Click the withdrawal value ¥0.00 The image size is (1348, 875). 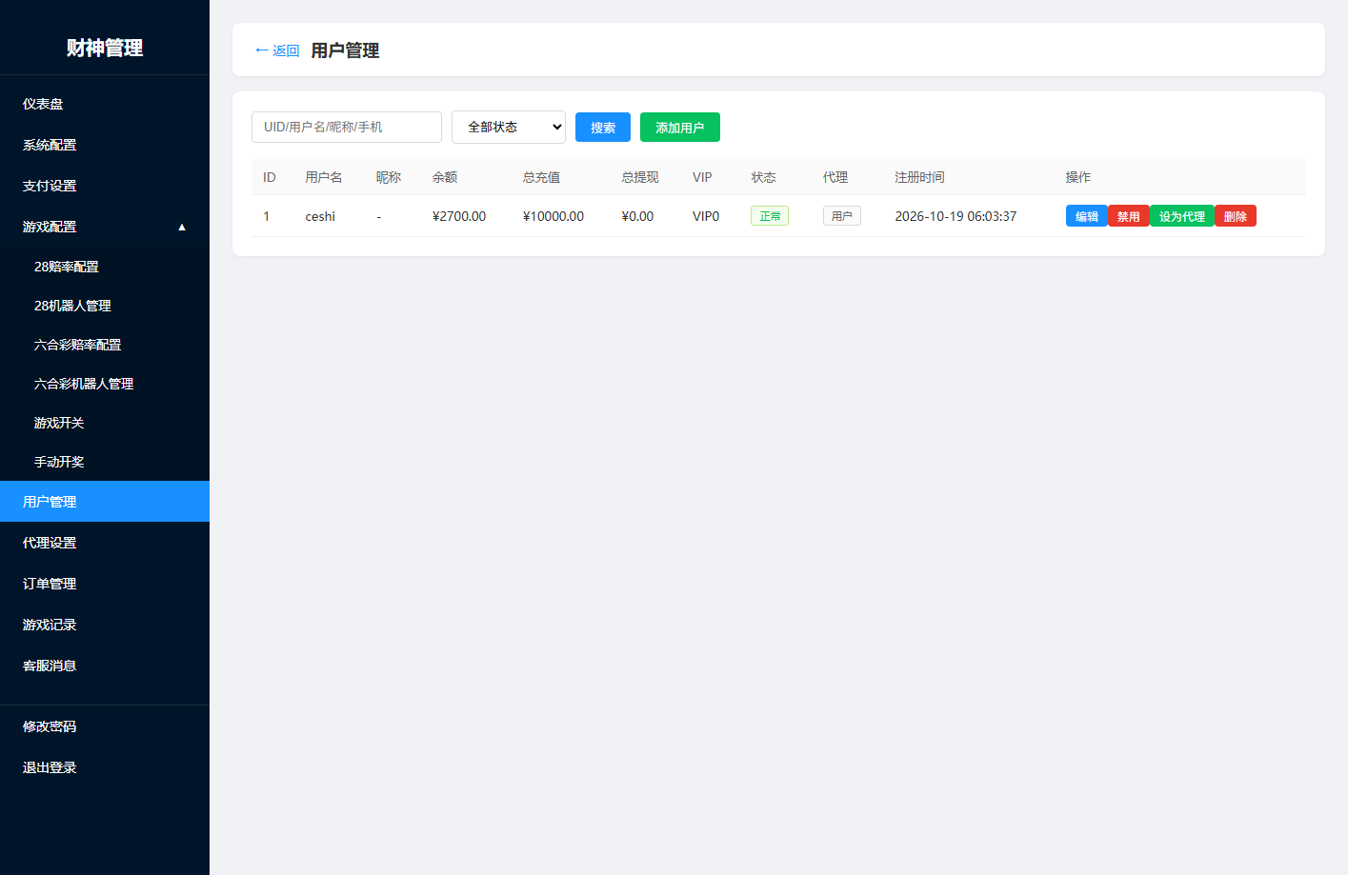tap(637, 216)
